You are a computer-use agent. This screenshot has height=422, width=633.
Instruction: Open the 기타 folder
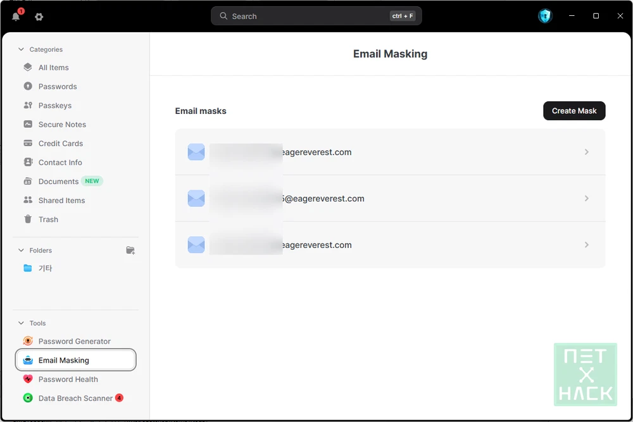pos(45,268)
